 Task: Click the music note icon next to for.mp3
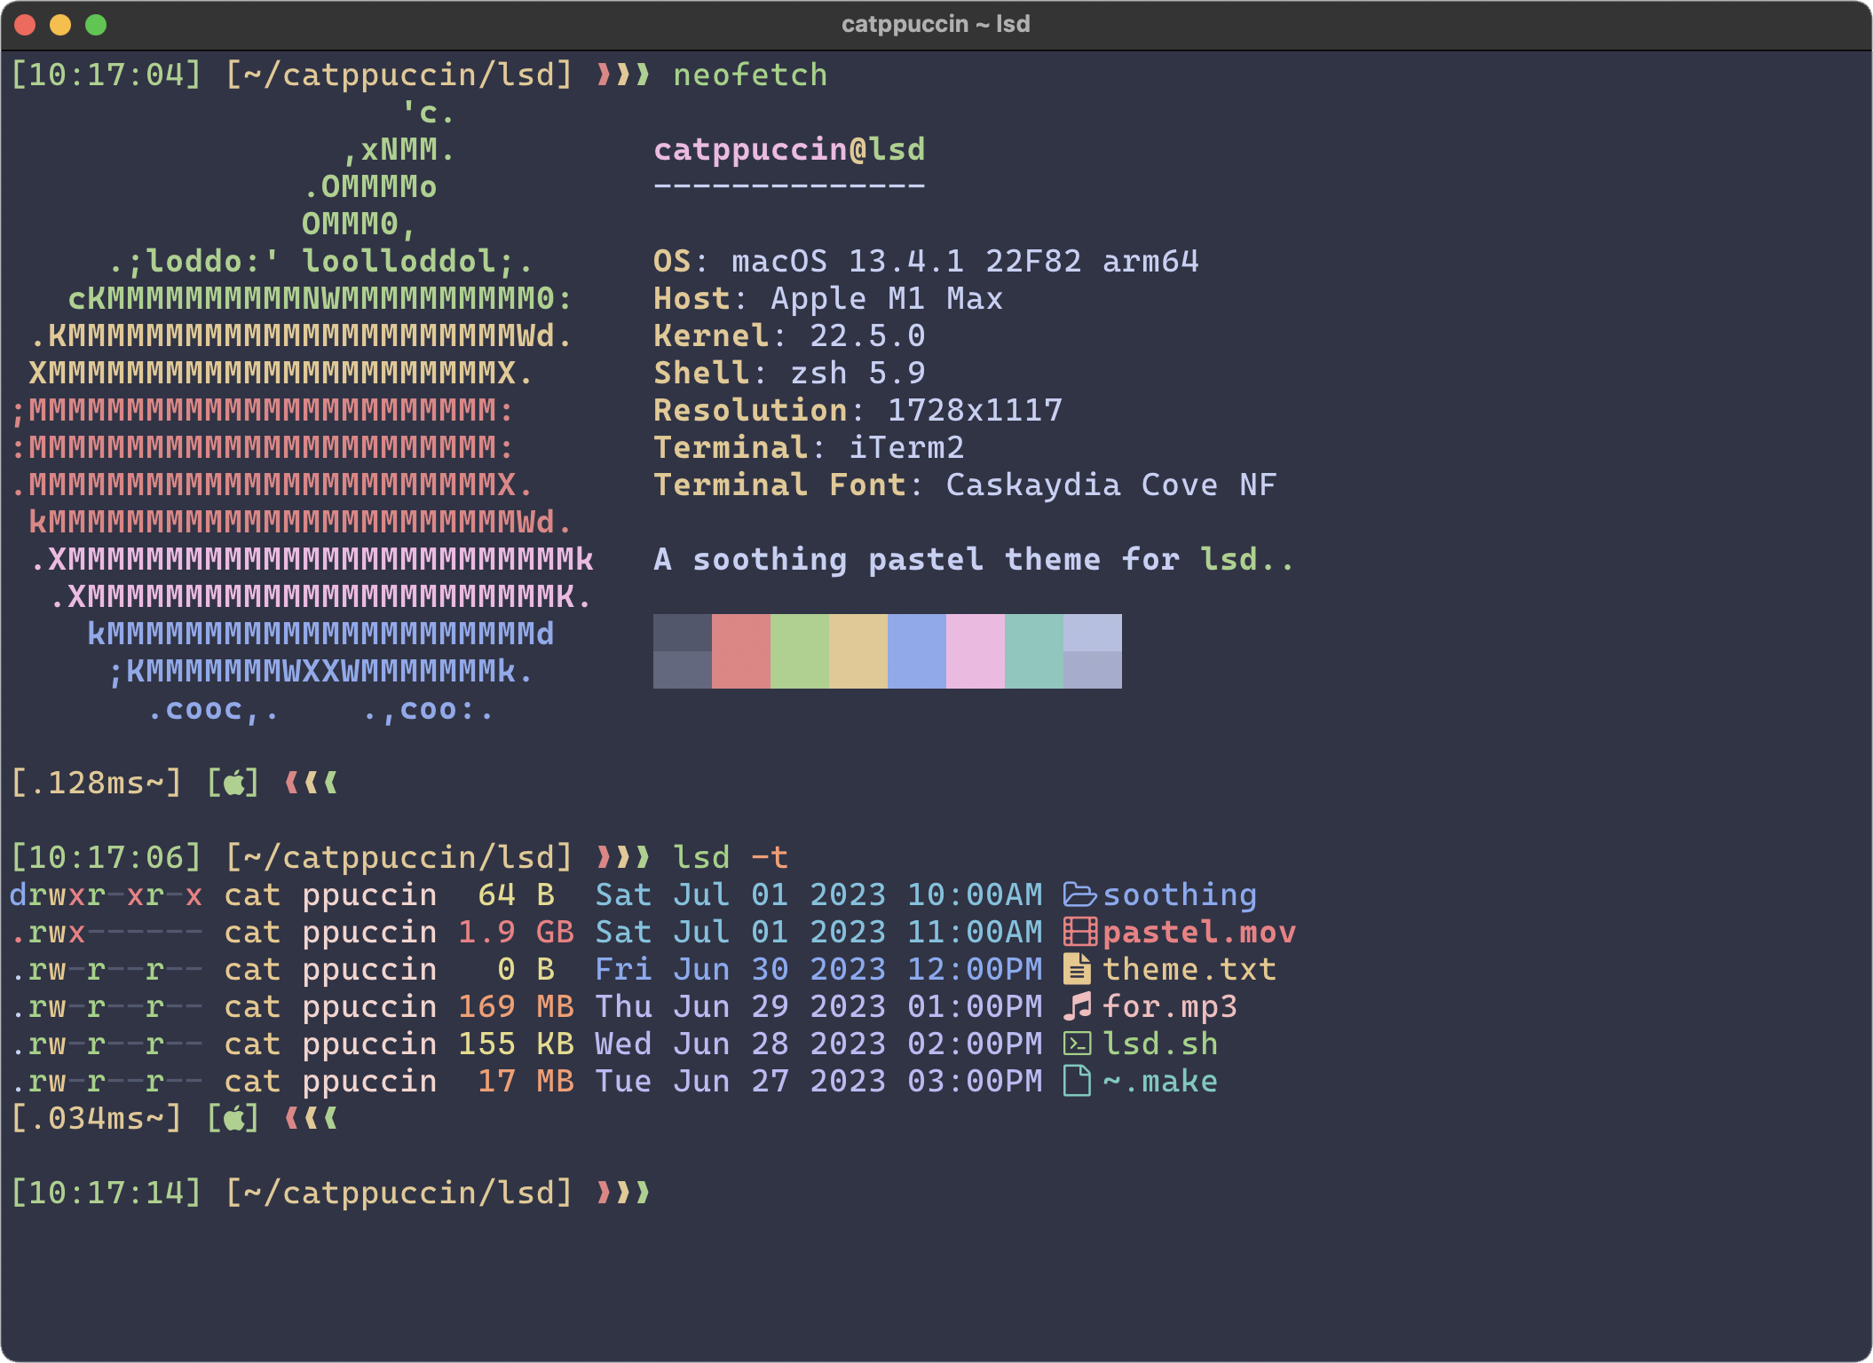point(1077,1006)
